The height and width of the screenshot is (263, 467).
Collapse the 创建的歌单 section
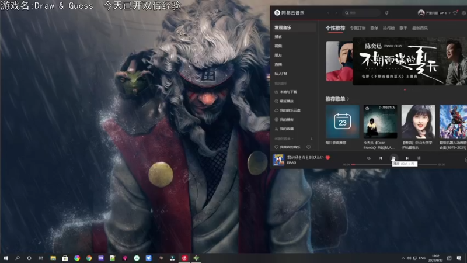284,139
